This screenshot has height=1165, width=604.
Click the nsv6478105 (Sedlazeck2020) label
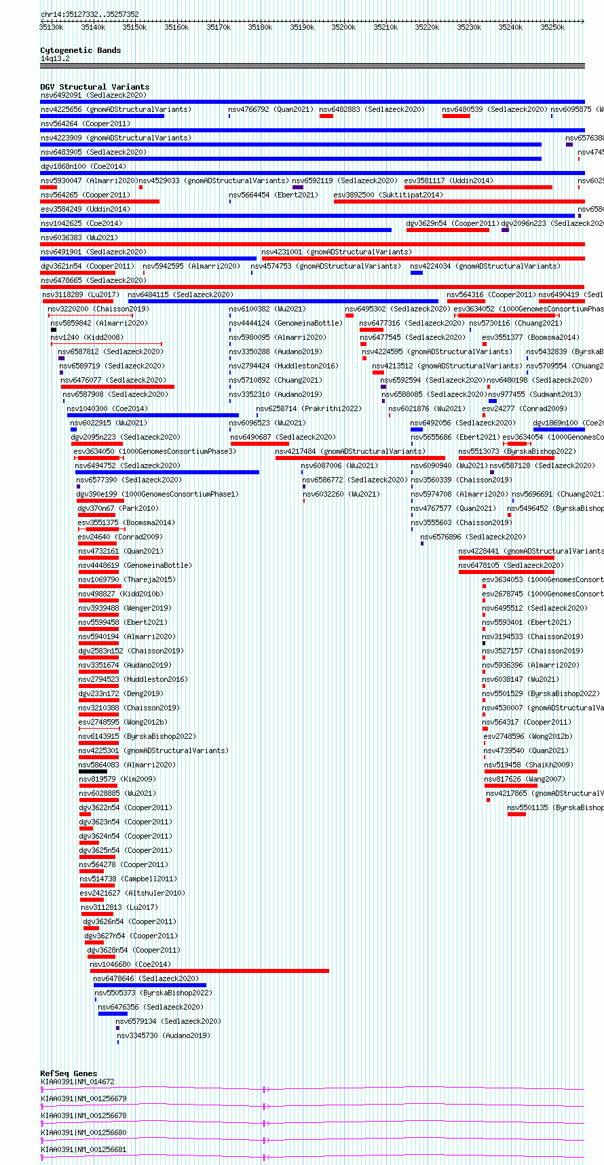pyautogui.click(x=511, y=565)
